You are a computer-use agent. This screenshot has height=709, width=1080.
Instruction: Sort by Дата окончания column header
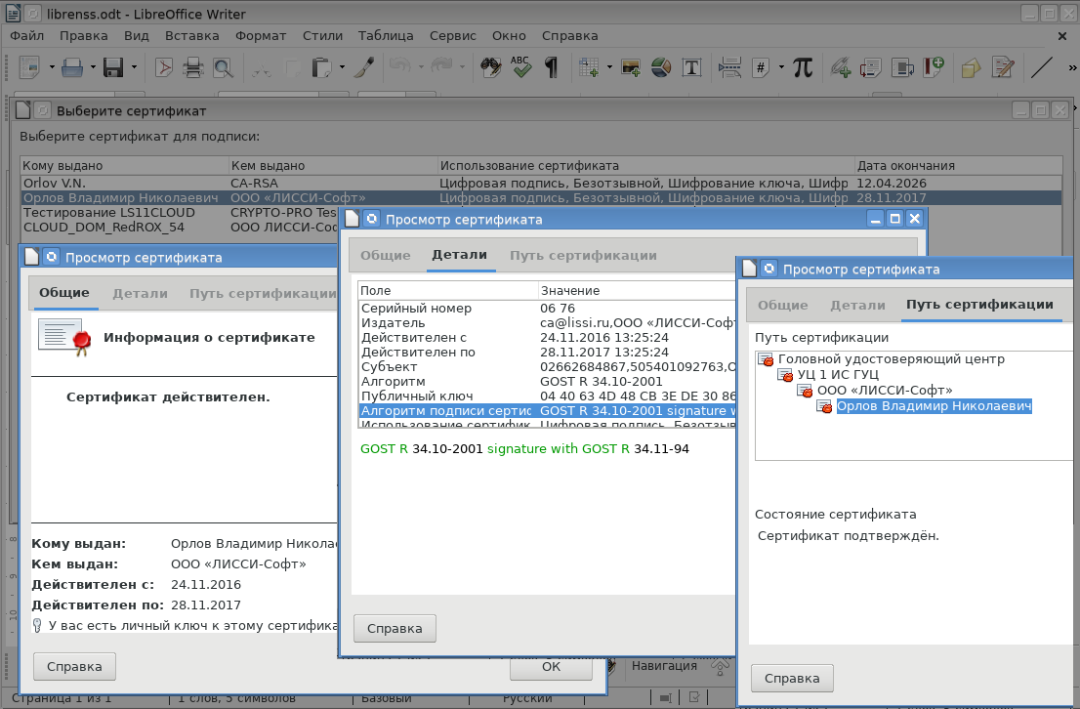(958, 165)
